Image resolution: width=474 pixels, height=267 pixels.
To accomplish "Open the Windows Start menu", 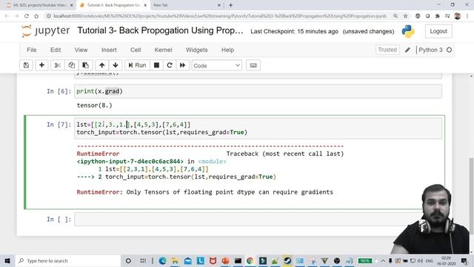I will pos(7,260).
